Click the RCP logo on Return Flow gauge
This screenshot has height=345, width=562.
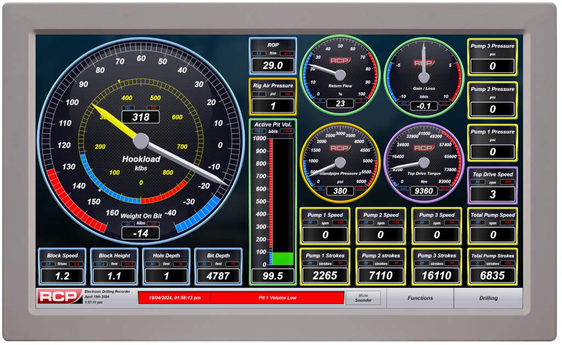tap(340, 60)
